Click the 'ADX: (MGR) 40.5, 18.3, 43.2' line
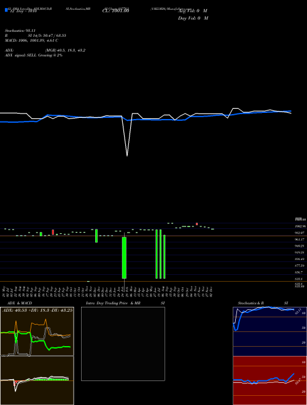The width and height of the screenshot is (307, 405). 45,50
